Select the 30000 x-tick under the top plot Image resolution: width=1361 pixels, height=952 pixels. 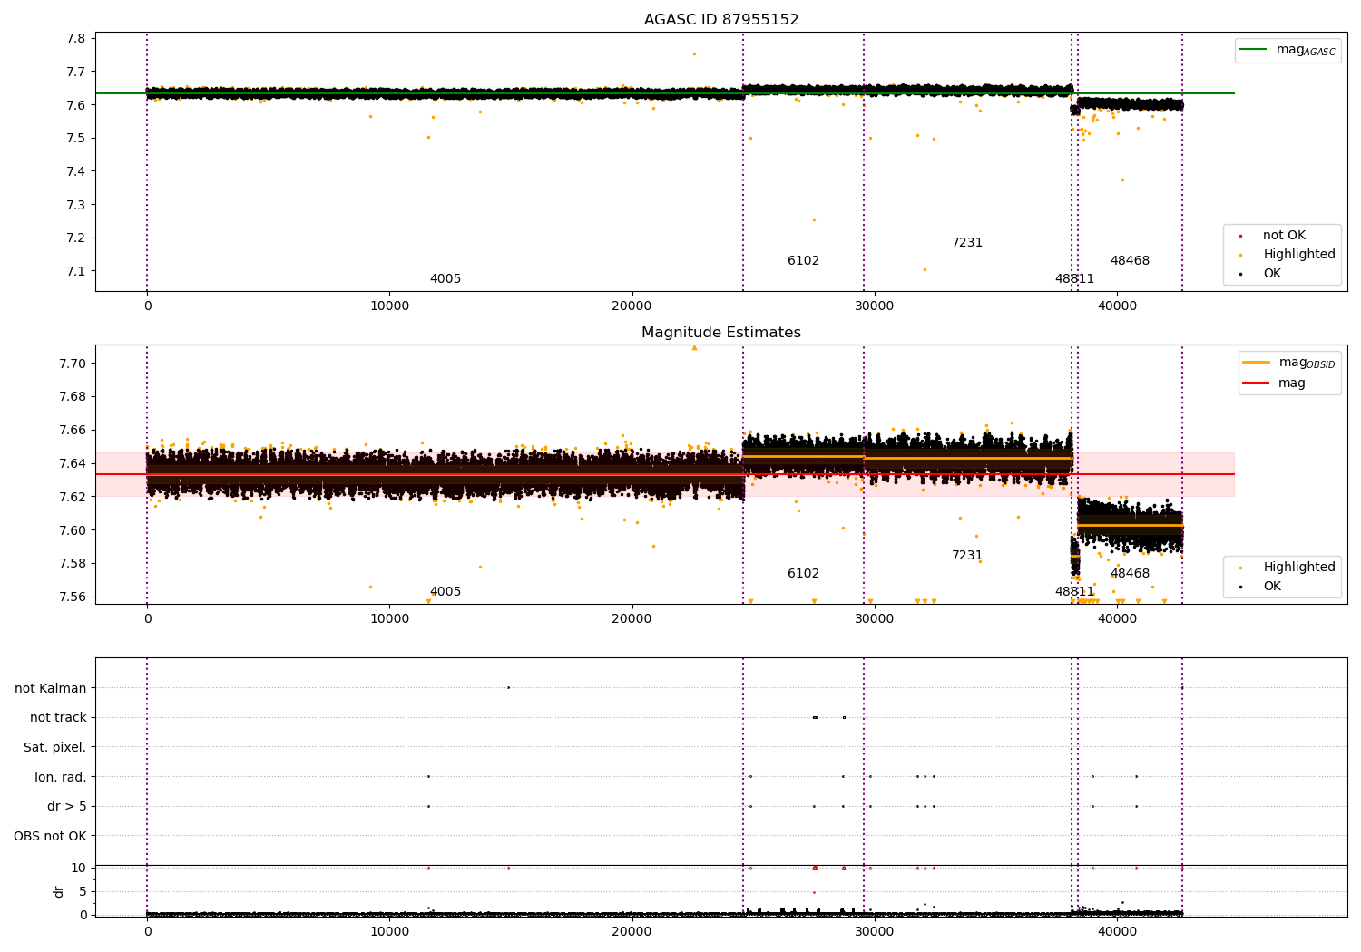pyautogui.click(x=875, y=306)
